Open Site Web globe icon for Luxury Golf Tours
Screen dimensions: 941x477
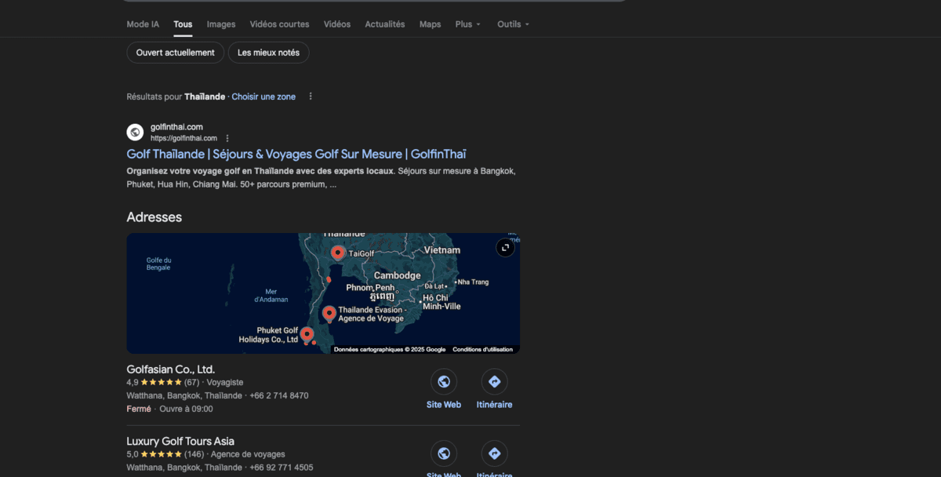click(x=444, y=453)
